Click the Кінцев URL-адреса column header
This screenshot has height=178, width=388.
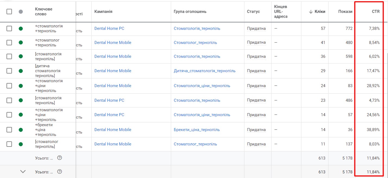(x=281, y=11)
